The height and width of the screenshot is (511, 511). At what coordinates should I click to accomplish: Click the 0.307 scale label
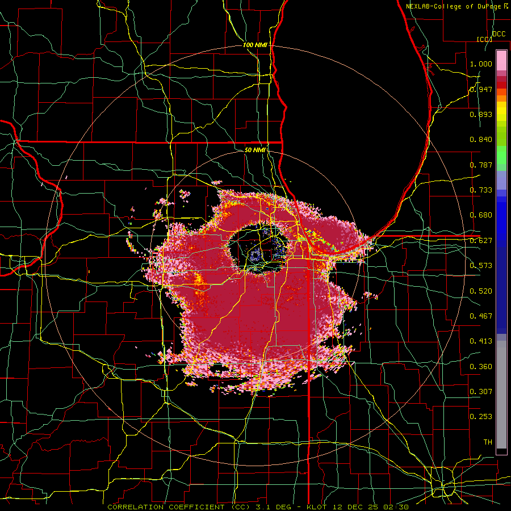click(481, 392)
